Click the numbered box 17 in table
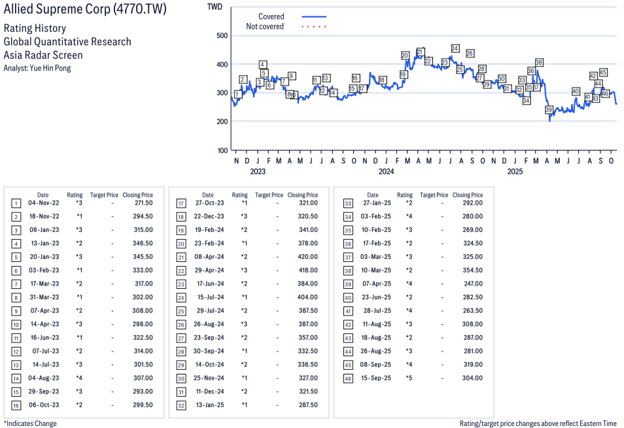Viewport: 624px width, 428px height. coord(180,203)
